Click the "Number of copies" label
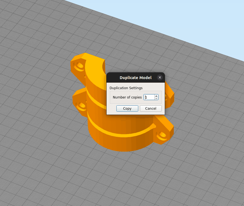Image resolution: width=244 pixels, height=206 pixels. 127,97
